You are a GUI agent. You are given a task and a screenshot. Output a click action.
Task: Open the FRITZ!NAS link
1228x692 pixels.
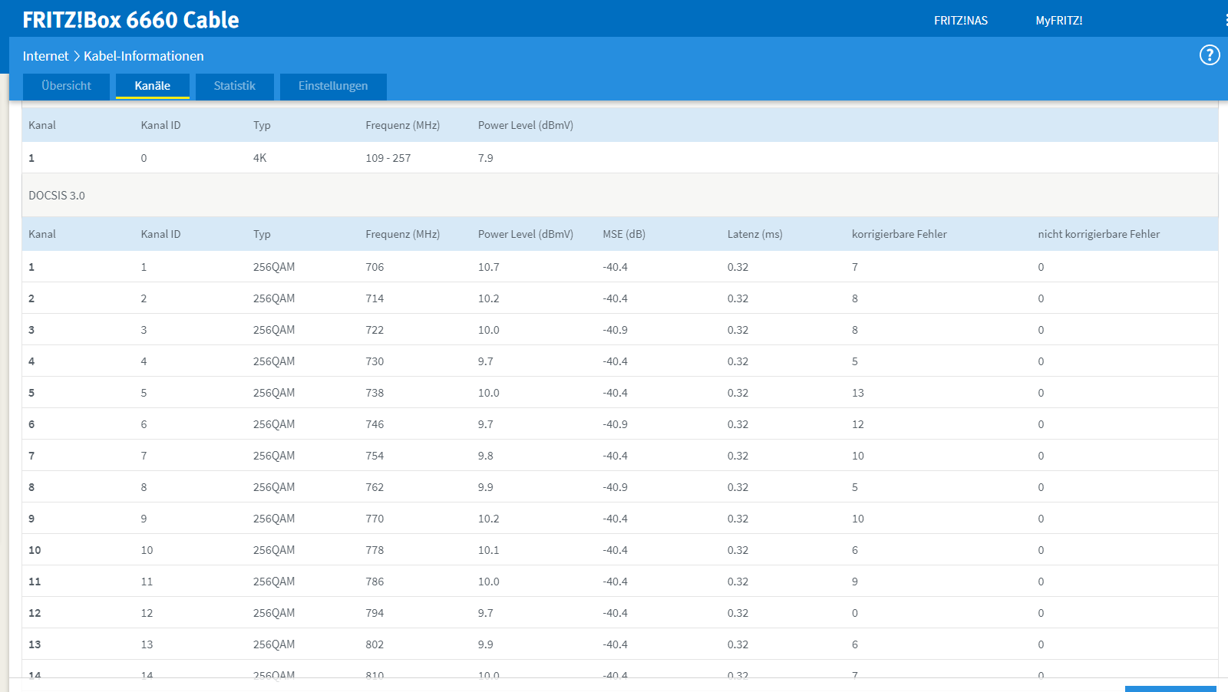[x=961, y=21]
